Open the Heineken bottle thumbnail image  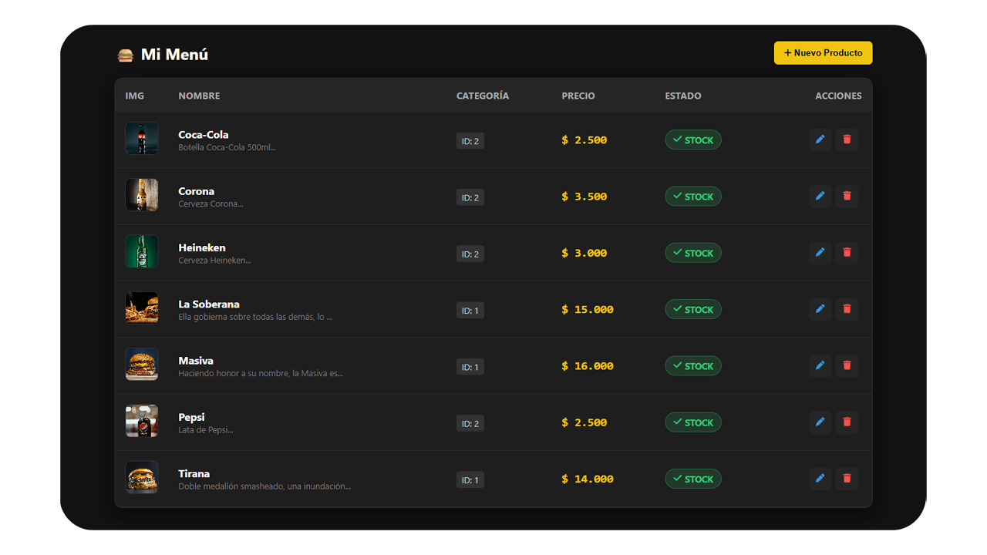click(142, 252)
